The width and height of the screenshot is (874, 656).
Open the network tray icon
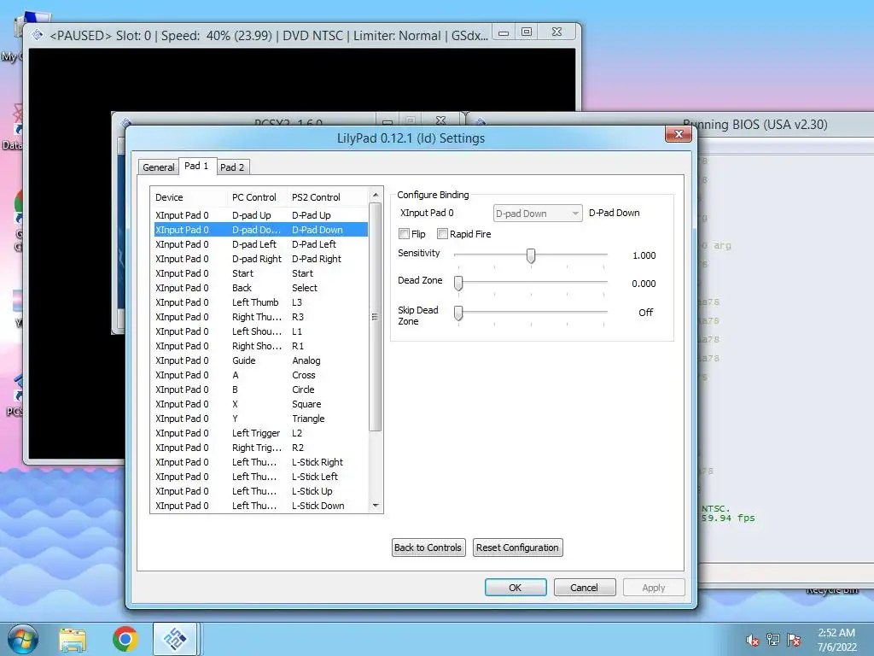[773, 640]
